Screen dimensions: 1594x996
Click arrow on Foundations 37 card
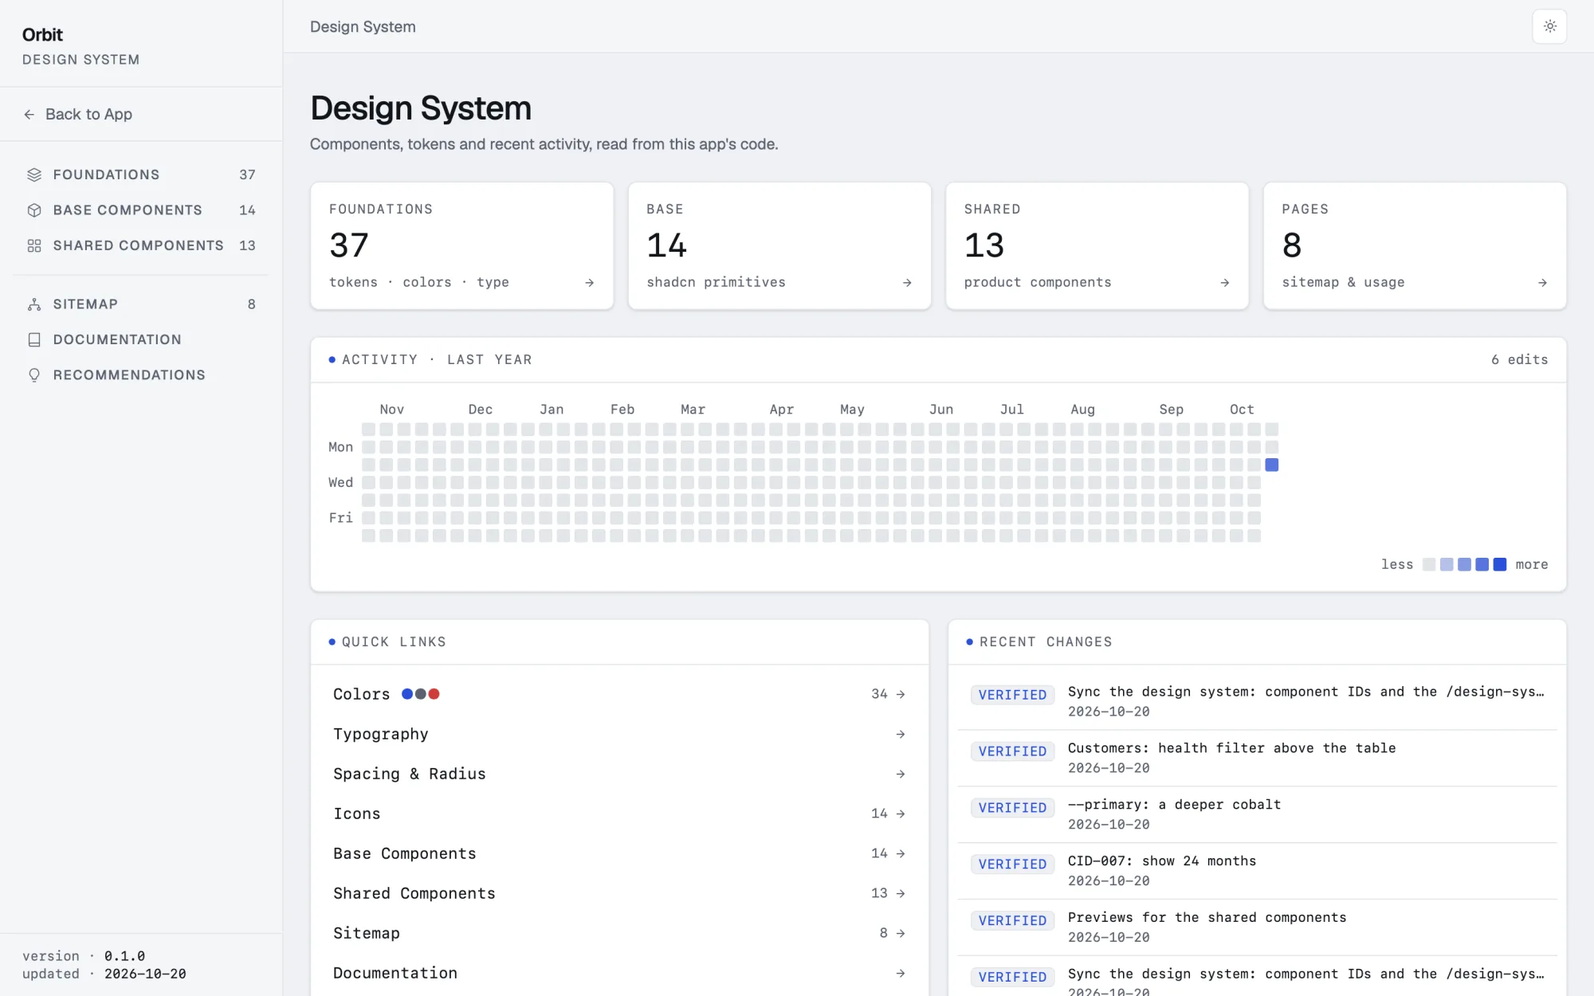(589, 283)
